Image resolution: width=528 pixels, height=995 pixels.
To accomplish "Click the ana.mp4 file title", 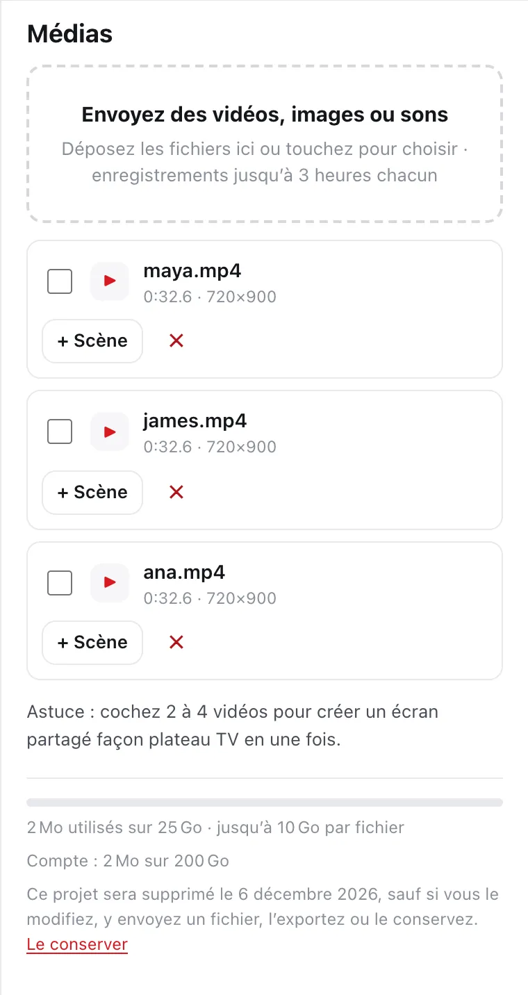I will tap(185, 573).
